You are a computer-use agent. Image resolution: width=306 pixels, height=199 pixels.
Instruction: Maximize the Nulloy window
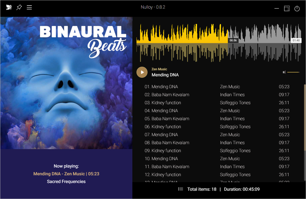coord(287,8)
